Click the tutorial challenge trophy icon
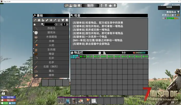The image size is (181, 105). click(178, 12)
